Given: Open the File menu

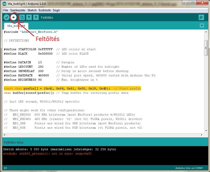Looking at the screenshot, I should pyautogui.click(x=6, y=10).
